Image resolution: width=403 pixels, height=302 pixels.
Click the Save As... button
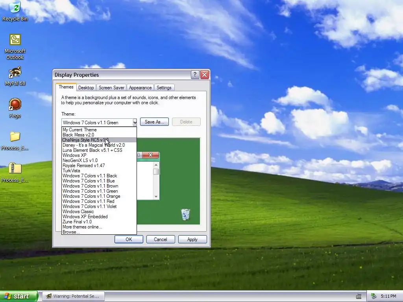pyautogui.click(x=154, y=122)
